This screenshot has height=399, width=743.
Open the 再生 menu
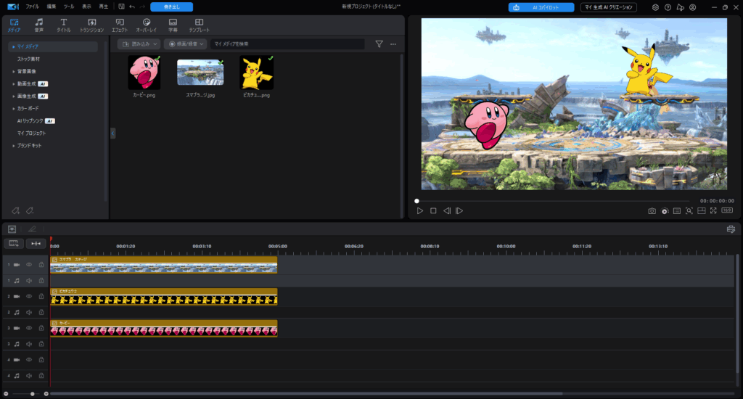click(x=103, y=7)
